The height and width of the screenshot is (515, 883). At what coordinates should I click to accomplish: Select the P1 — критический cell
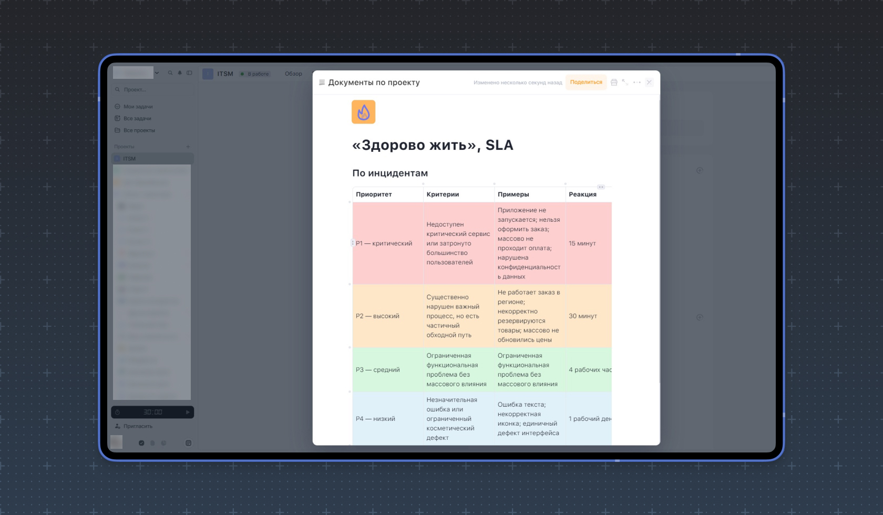click(388, 243)
